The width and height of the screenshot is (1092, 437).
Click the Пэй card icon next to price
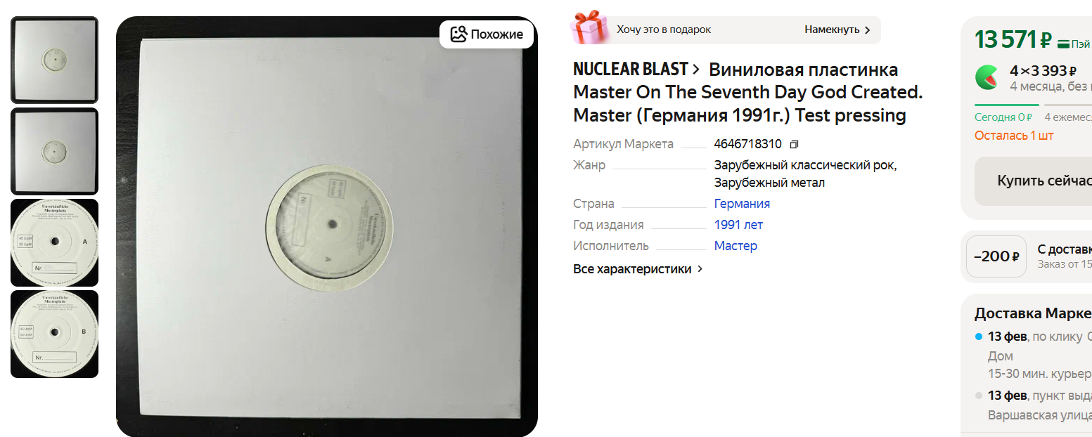pos(1063,44)
